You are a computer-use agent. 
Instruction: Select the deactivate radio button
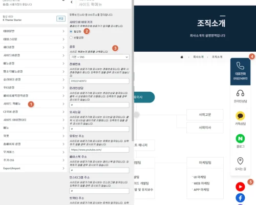coord(71,37)
